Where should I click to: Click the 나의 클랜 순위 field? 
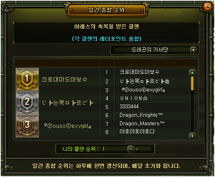click(105, 149)
